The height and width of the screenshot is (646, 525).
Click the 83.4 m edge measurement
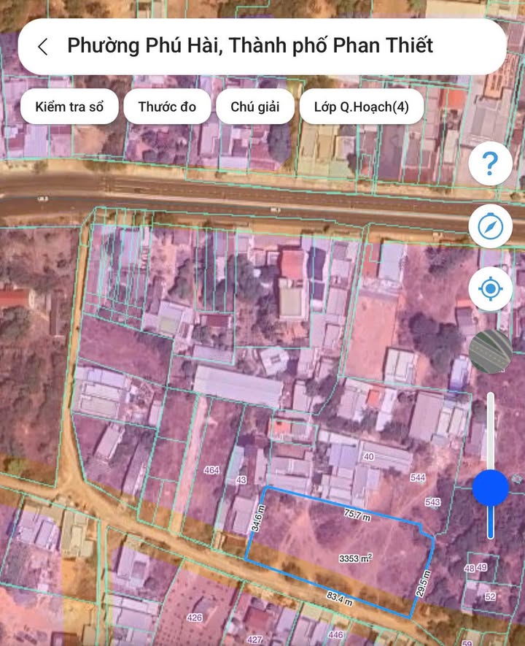(x=340, y=599)
